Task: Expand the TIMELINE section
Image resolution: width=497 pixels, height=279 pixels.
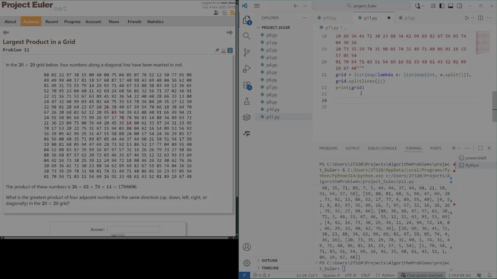Action: (x=270, y=268)
